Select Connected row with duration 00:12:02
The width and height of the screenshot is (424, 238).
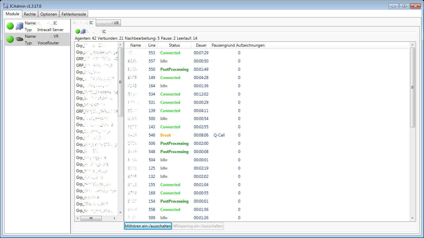tap(267, 94)
